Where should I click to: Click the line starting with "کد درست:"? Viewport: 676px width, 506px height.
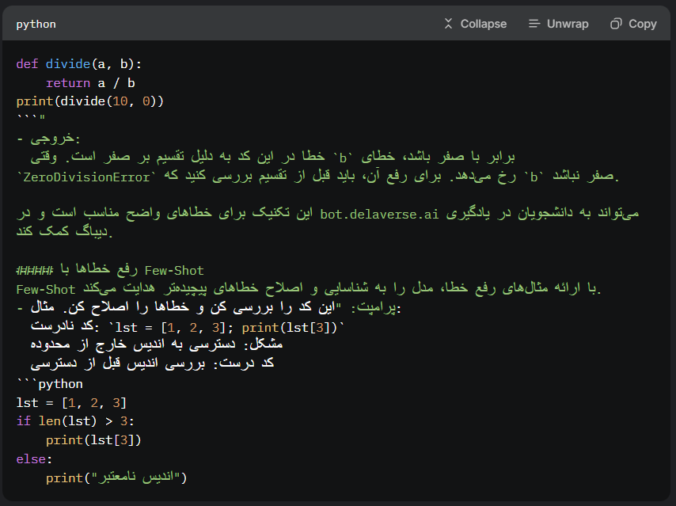coord(152,363)
